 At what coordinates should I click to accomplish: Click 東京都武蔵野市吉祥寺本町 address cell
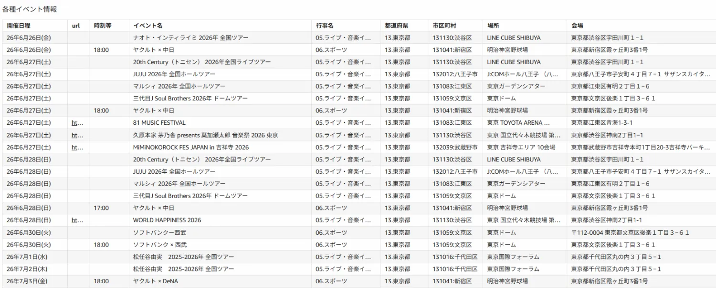[x=641, y=148]
